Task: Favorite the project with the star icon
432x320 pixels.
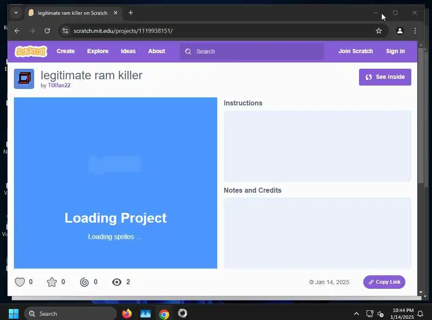Action: pos(52,282)
